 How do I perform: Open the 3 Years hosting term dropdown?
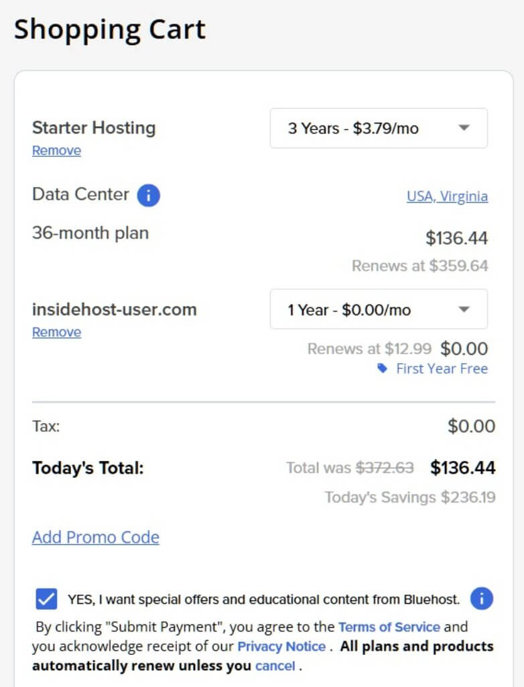(378, 128)
